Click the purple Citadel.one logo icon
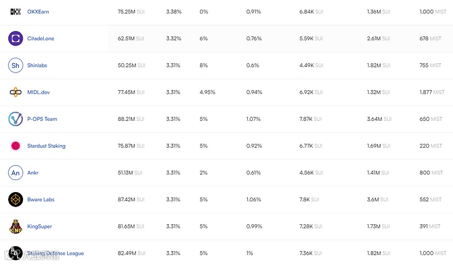 (16, 39)
